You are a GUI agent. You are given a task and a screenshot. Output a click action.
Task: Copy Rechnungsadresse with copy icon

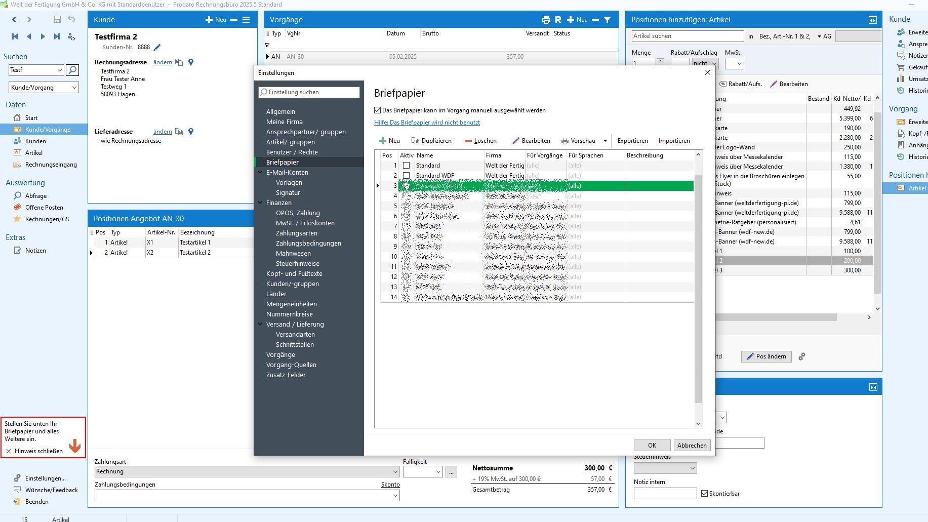[x=179, y=62]
